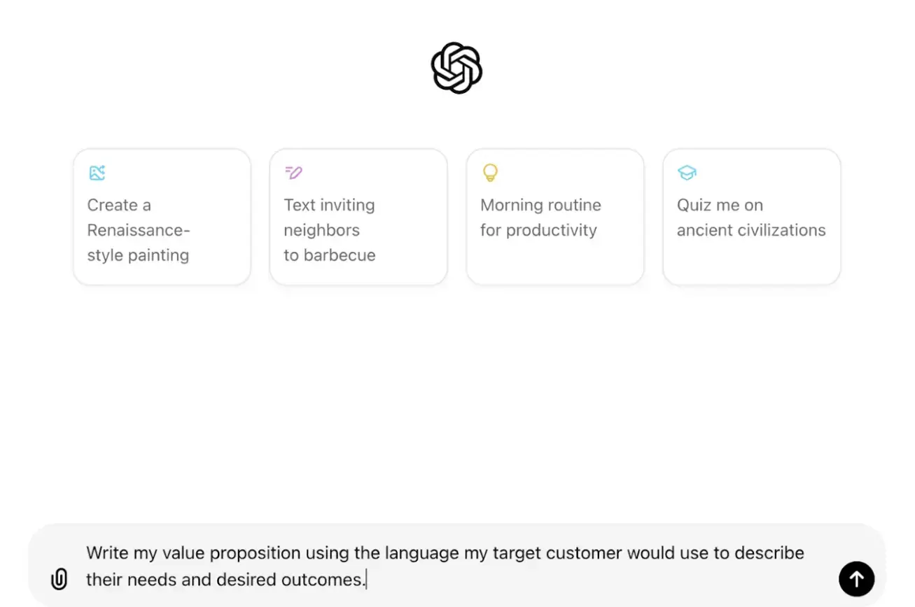
Task: Click the pencil icon on barbecue invite card
Action: 293,173
